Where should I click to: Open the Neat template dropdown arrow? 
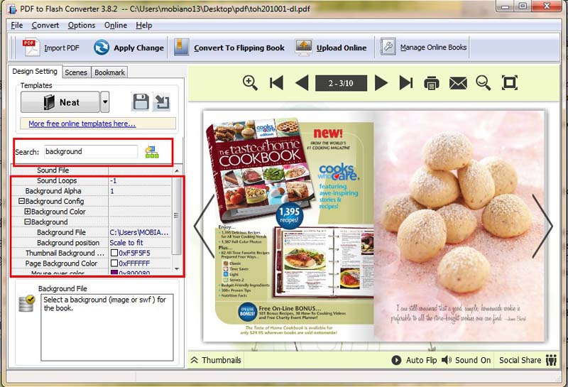coord(104,102)
